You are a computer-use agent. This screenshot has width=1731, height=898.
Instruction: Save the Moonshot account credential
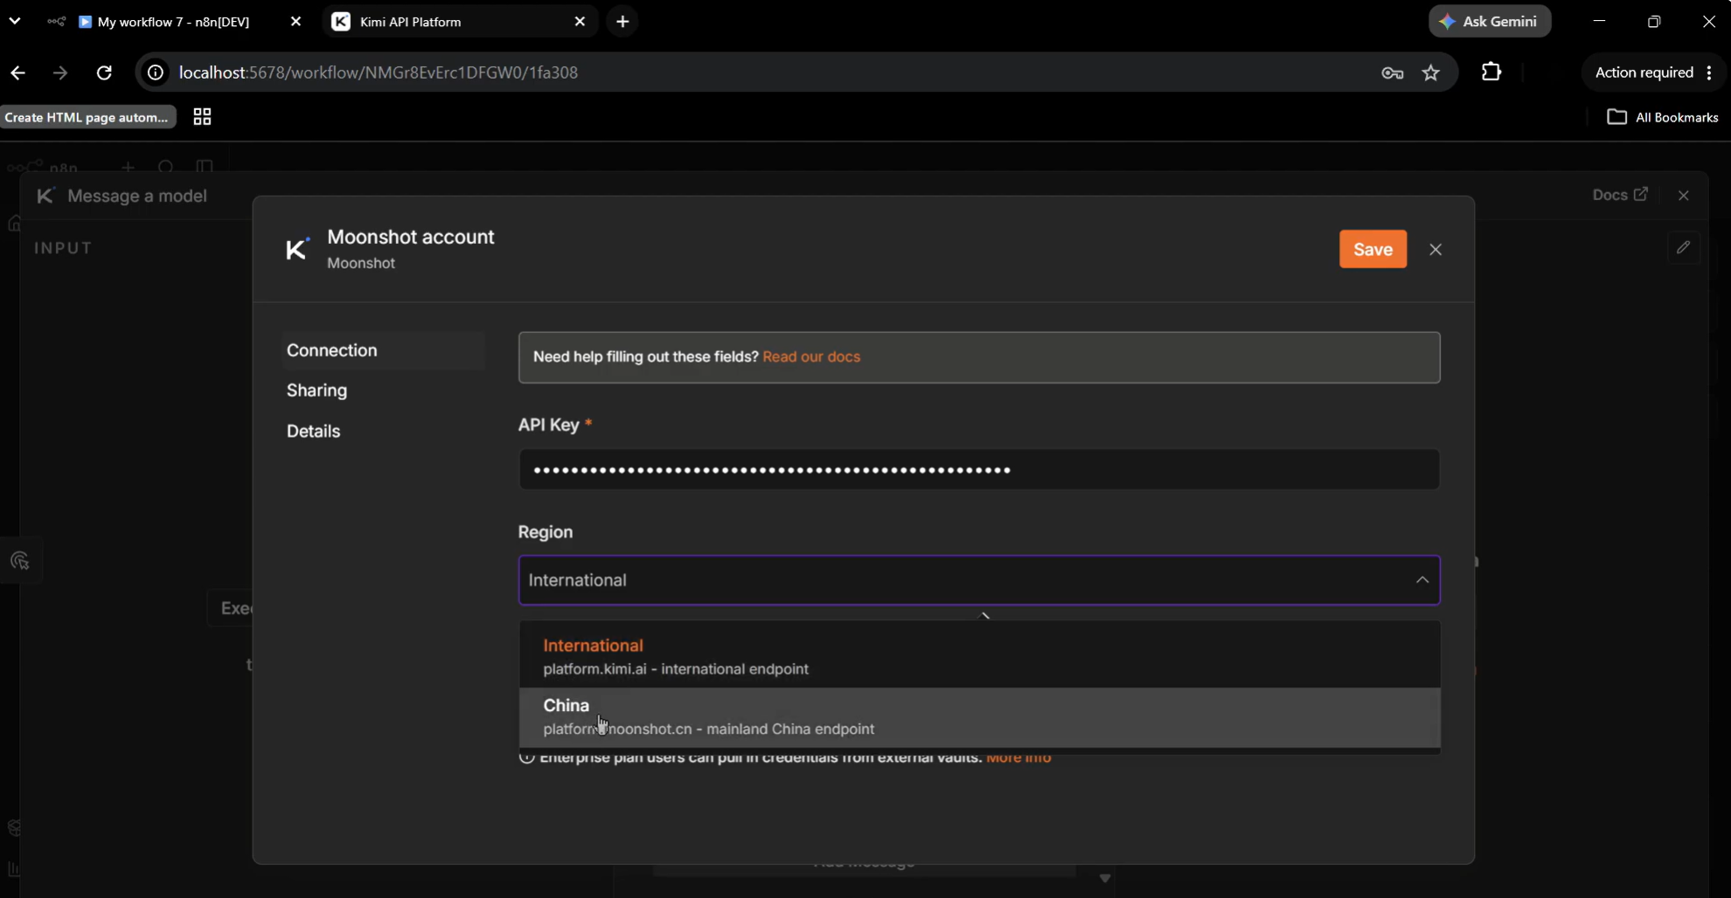tap(1373, 249)
